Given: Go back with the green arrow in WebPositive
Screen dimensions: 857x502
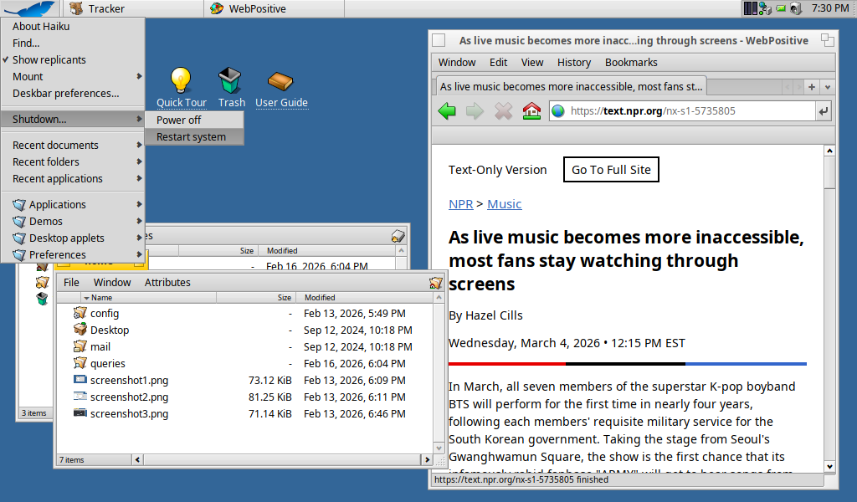Looking at the screenshot, I should point(447,111).
